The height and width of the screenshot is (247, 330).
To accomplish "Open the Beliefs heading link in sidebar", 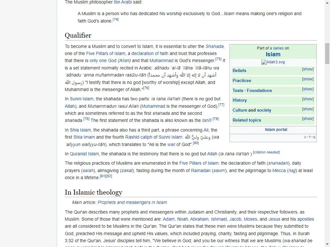I will point(239,70).
